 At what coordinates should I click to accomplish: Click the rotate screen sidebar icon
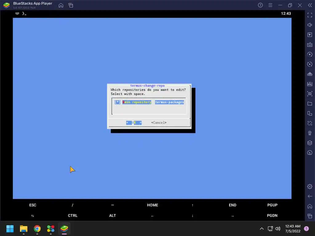tap(310, 113)
